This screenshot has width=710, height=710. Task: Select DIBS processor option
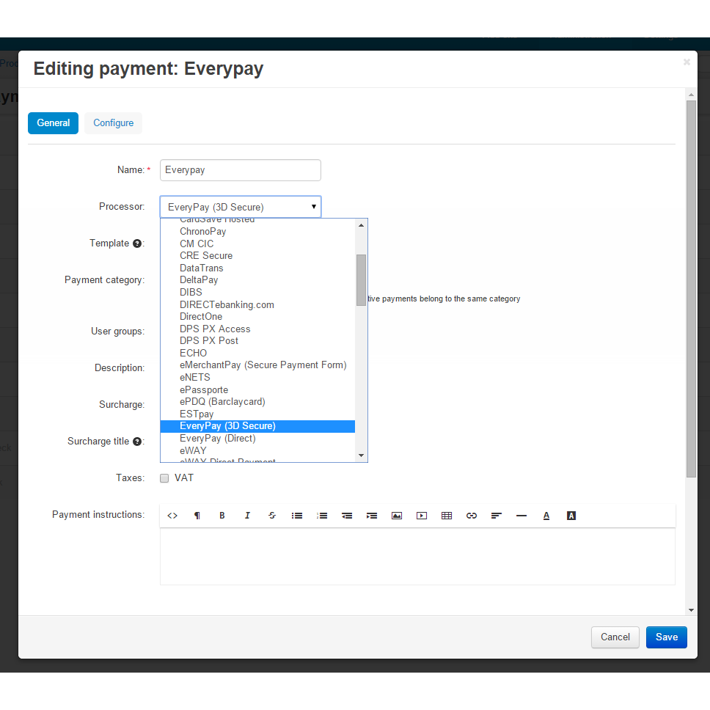(x=257, y=292)
